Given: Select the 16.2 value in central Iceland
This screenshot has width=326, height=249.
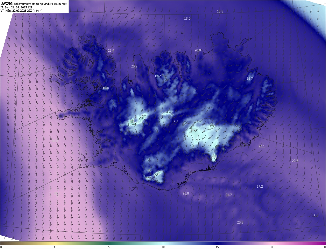Looking at the screenshot, I should 175,122.
